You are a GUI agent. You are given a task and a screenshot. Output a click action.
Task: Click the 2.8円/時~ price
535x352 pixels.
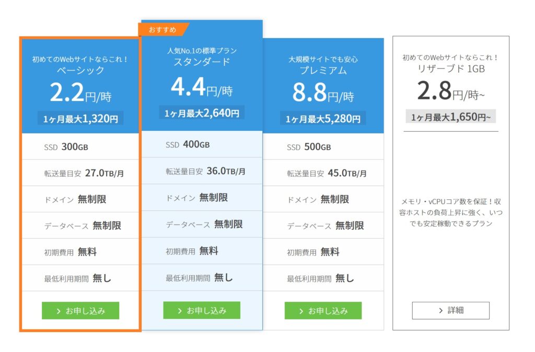[451, 91]
